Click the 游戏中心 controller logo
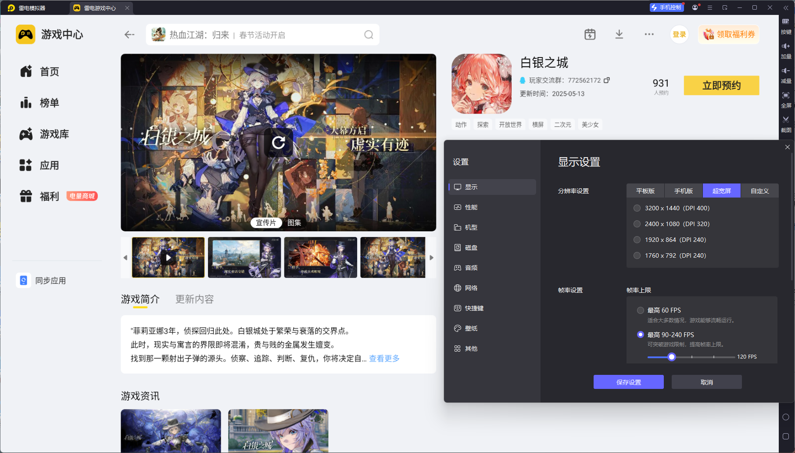 [25, 34]
